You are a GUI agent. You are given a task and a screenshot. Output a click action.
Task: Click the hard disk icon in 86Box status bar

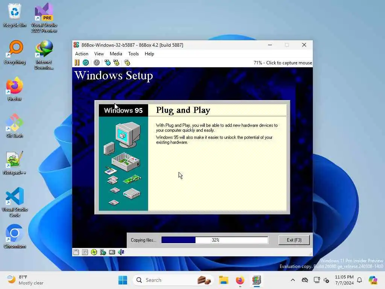(112, 252)
